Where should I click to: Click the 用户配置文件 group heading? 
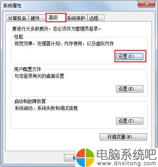pos(27,69)
